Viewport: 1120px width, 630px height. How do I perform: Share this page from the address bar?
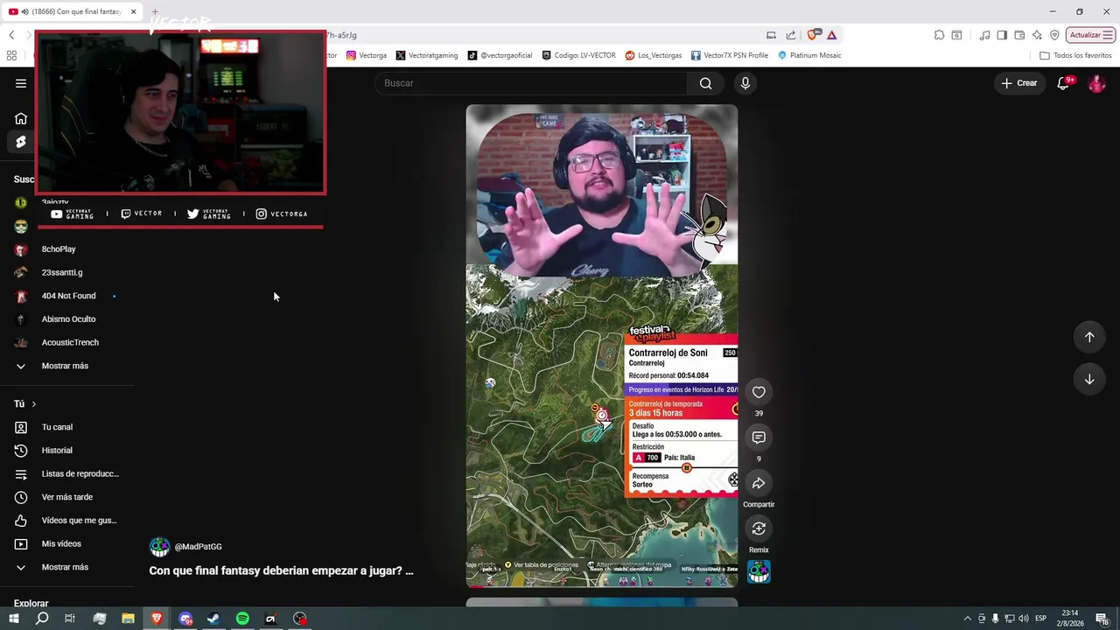791,35
